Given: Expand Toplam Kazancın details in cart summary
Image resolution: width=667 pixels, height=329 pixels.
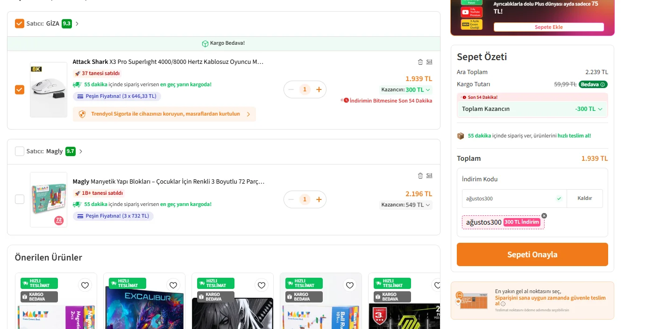Looking at the screenshot, I should click(x=532, y=109).
